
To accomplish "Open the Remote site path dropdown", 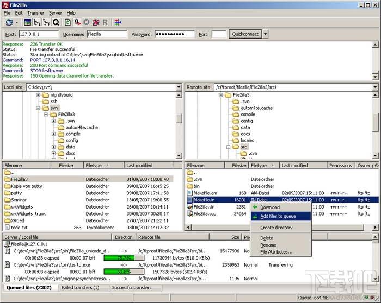I will (375, 87).
